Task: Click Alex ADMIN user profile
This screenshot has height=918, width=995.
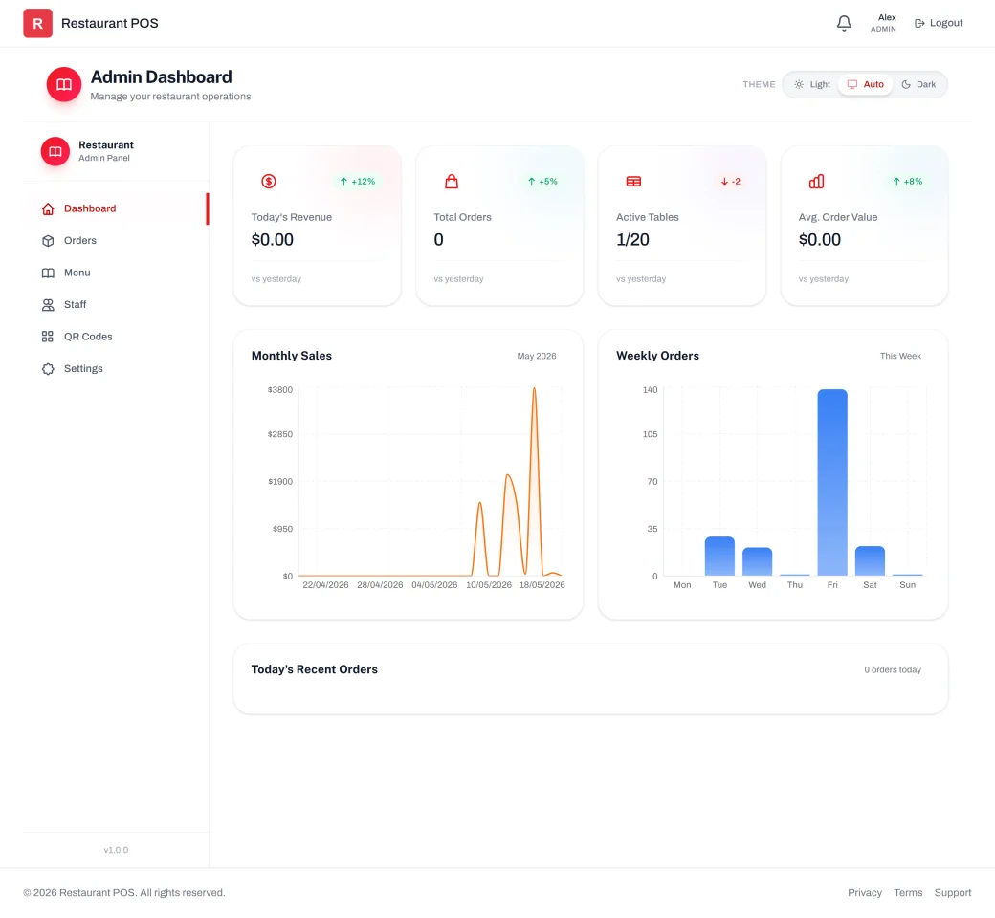Action: pos(883,24)
